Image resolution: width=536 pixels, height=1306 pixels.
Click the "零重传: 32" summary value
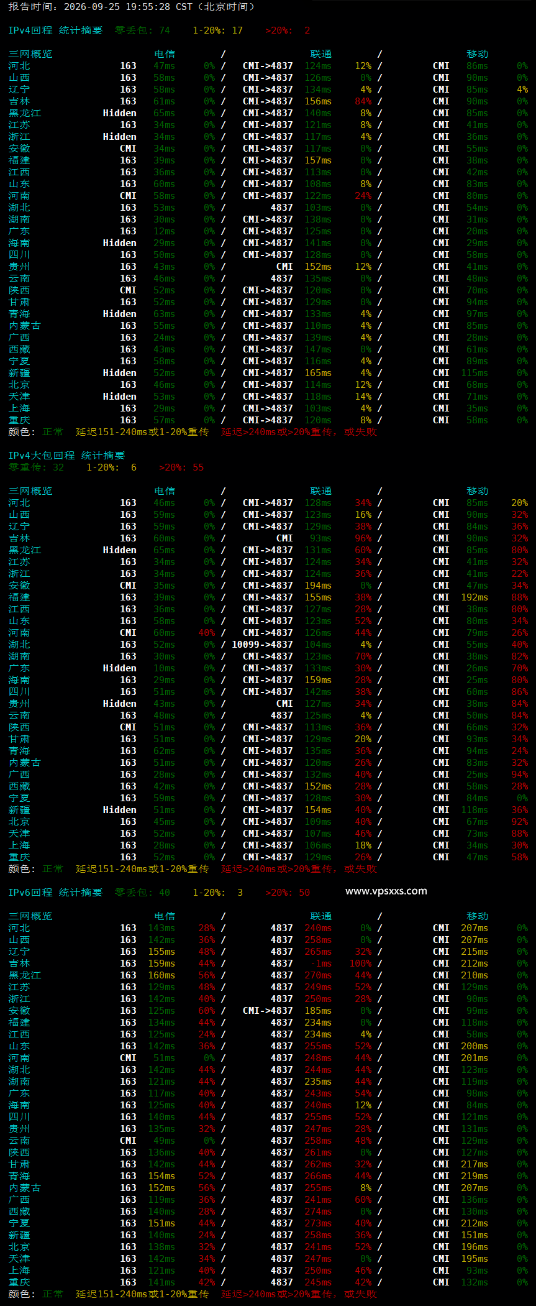[36, 467]
